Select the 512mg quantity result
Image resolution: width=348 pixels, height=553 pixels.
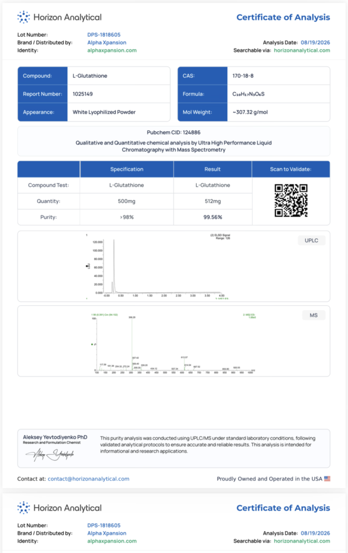[213, 201]
